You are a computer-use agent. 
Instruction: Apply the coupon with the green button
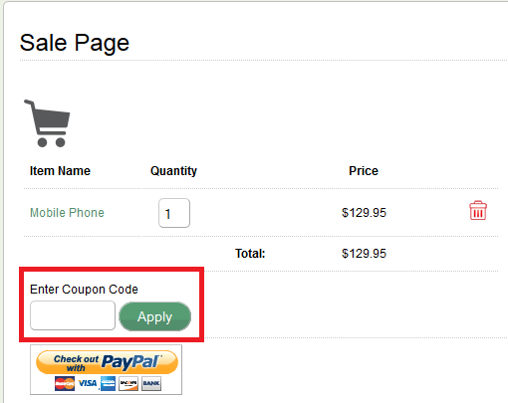tap(155, 316)
